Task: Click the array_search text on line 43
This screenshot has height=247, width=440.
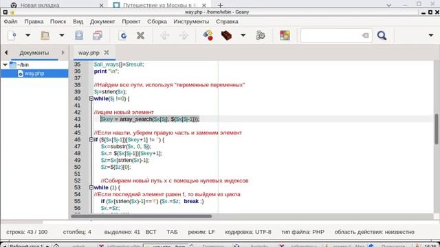Action: 136,119
